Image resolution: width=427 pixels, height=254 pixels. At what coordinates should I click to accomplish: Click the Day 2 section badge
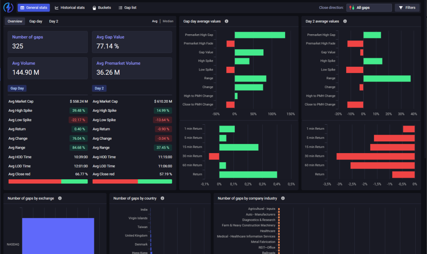[99, 88]
